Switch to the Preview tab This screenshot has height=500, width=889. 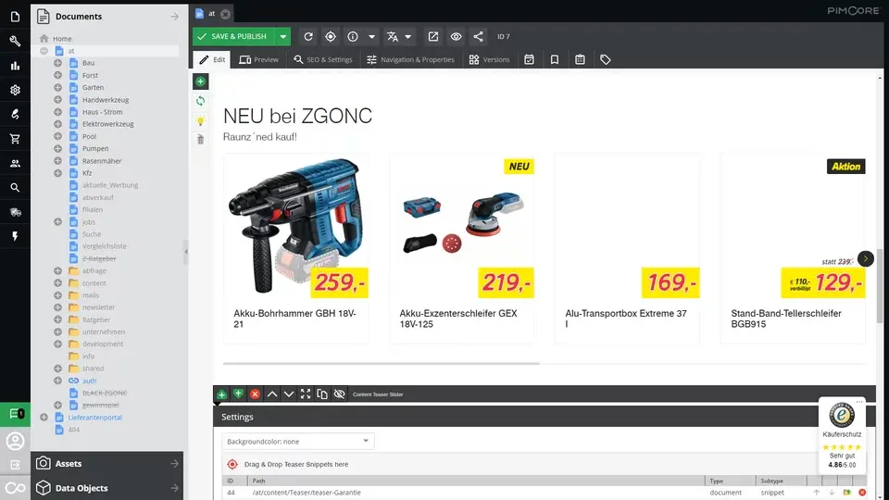[x=259, y=59]
